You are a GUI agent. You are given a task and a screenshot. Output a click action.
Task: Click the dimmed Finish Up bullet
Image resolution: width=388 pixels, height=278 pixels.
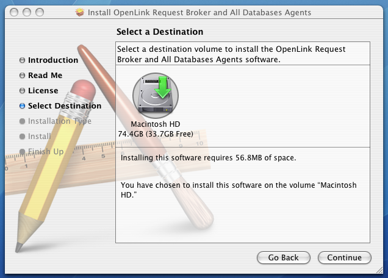[x=23, y=152]
